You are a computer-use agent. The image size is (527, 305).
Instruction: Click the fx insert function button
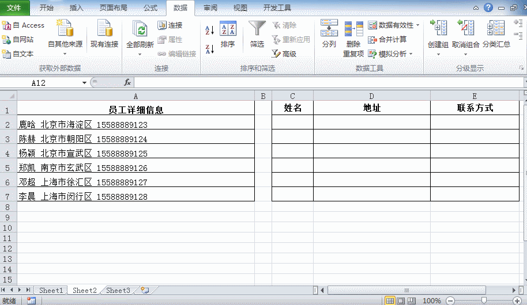tap(127, 82)
